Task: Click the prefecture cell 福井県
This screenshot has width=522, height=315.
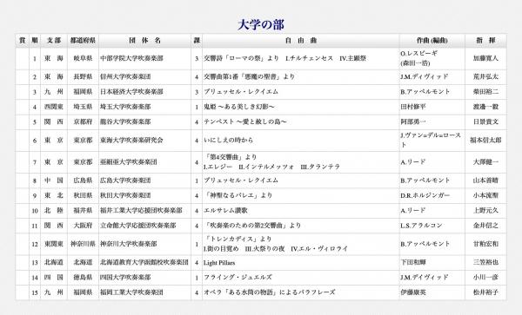Action: click(x=83, y=211)
